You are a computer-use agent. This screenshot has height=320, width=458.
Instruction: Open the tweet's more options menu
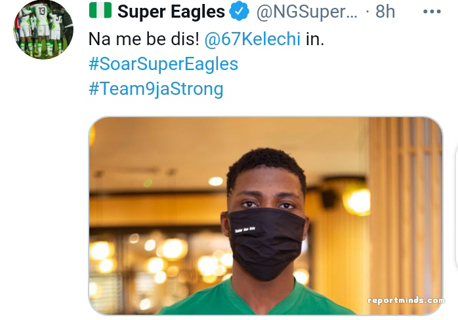[x=432, y=12]
